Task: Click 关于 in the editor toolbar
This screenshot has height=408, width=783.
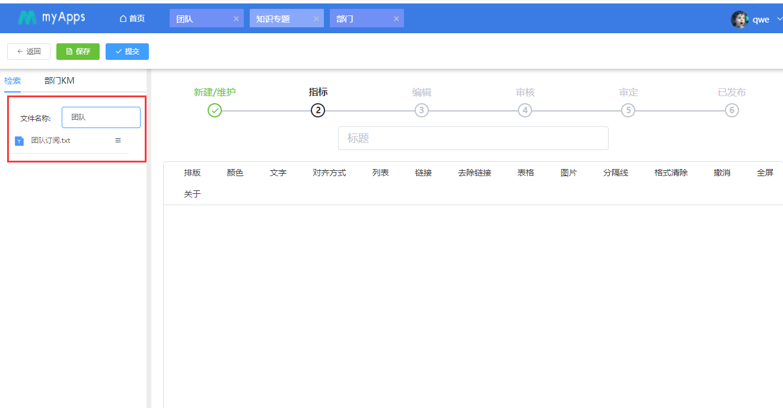Action: [x=192, y=194]
